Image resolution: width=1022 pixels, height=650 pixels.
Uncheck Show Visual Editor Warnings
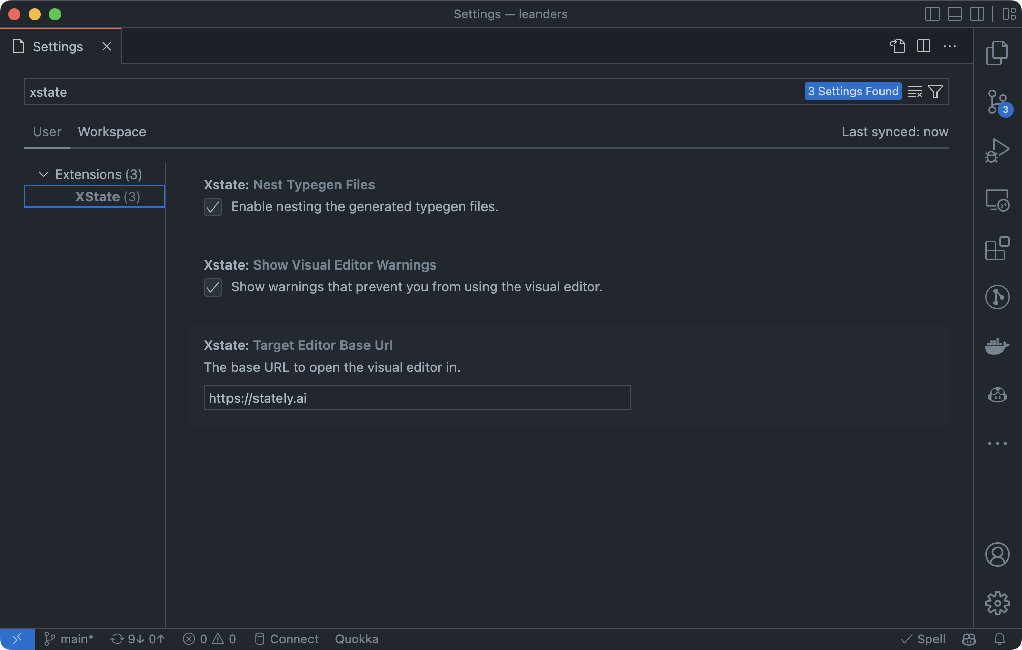(213, 287)
